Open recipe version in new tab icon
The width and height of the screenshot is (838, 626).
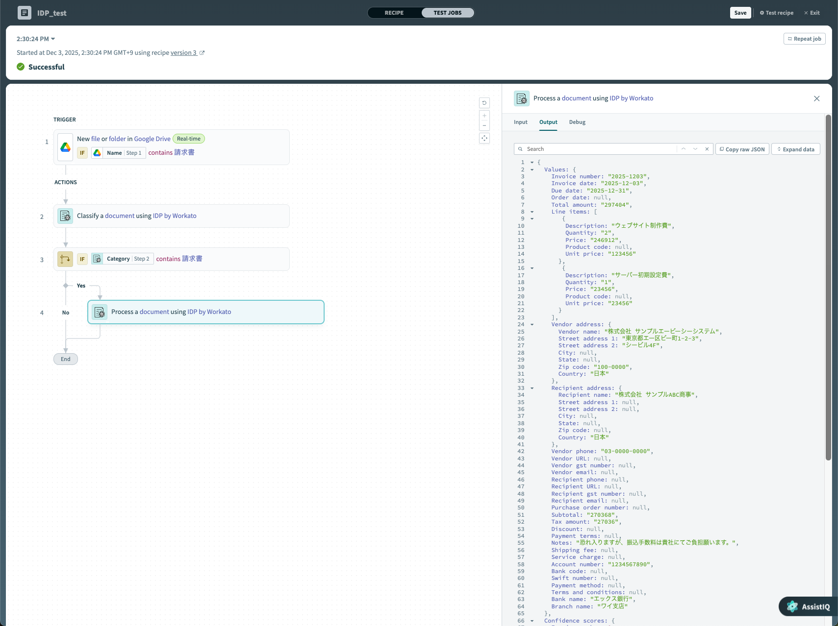[202, 53]
